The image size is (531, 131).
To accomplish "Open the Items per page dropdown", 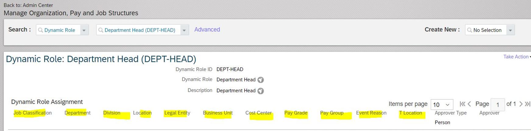I will (442, 105).
